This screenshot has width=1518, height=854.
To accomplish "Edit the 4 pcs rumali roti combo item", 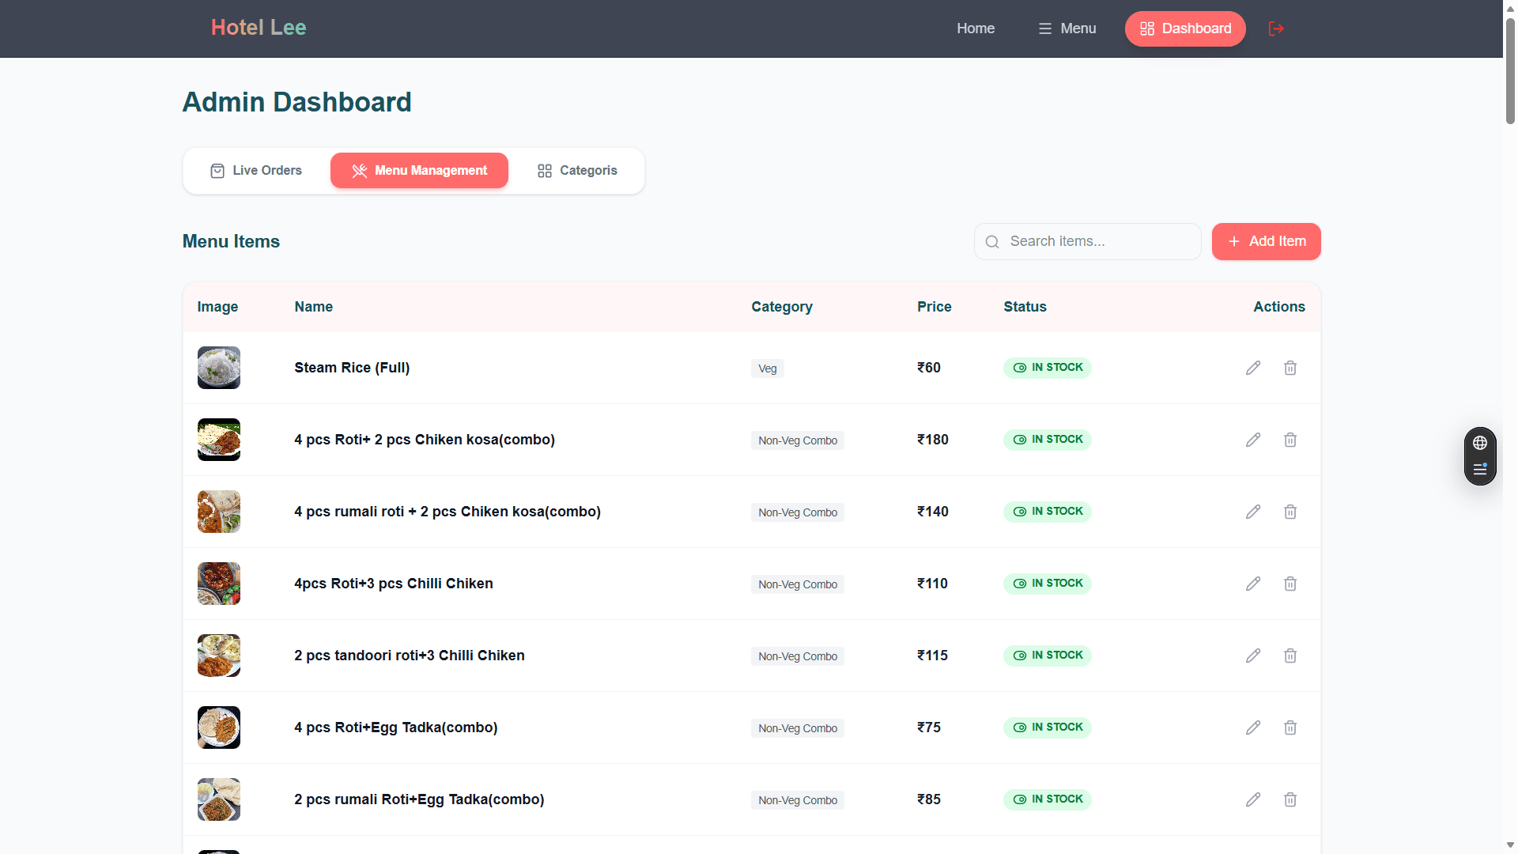I will coord(1253,512).
